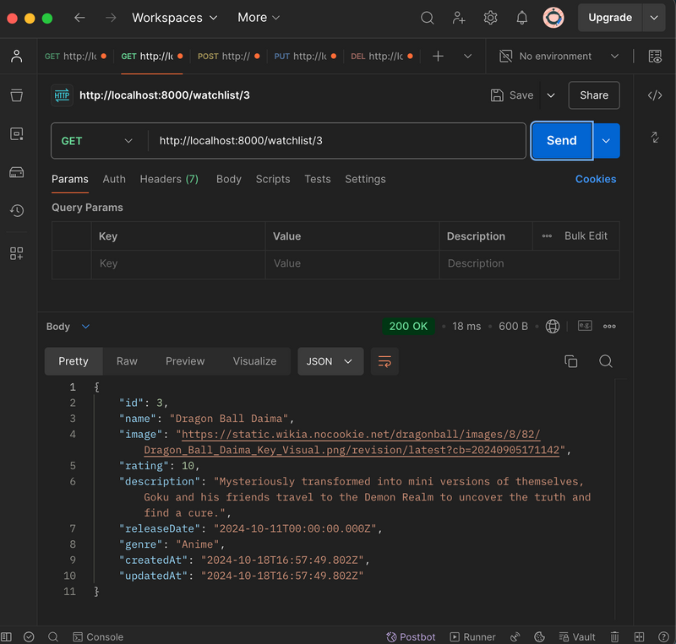Open the Scripts tab
Image resolution: width=676 pixels, height=644 pixels.
pos(273,179)
